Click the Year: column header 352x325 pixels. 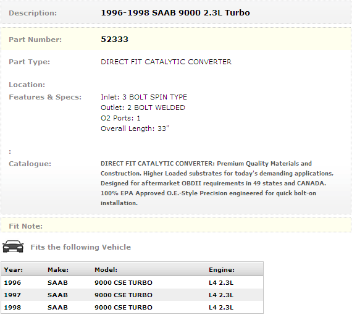tap(14, 270)
